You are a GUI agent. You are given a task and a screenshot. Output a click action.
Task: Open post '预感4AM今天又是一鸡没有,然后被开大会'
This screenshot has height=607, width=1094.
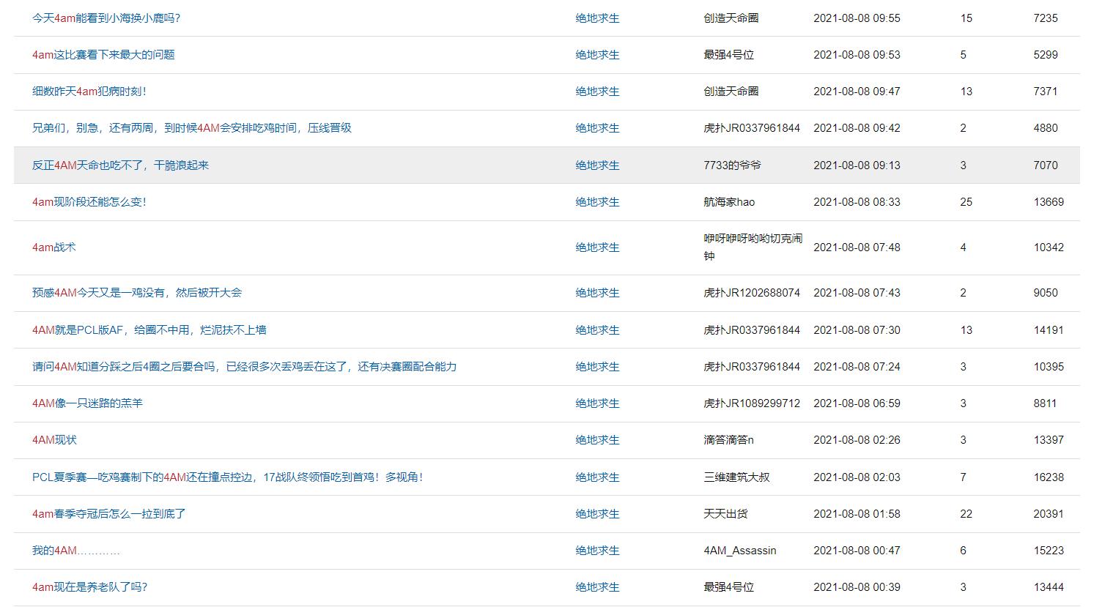point(137,293)
